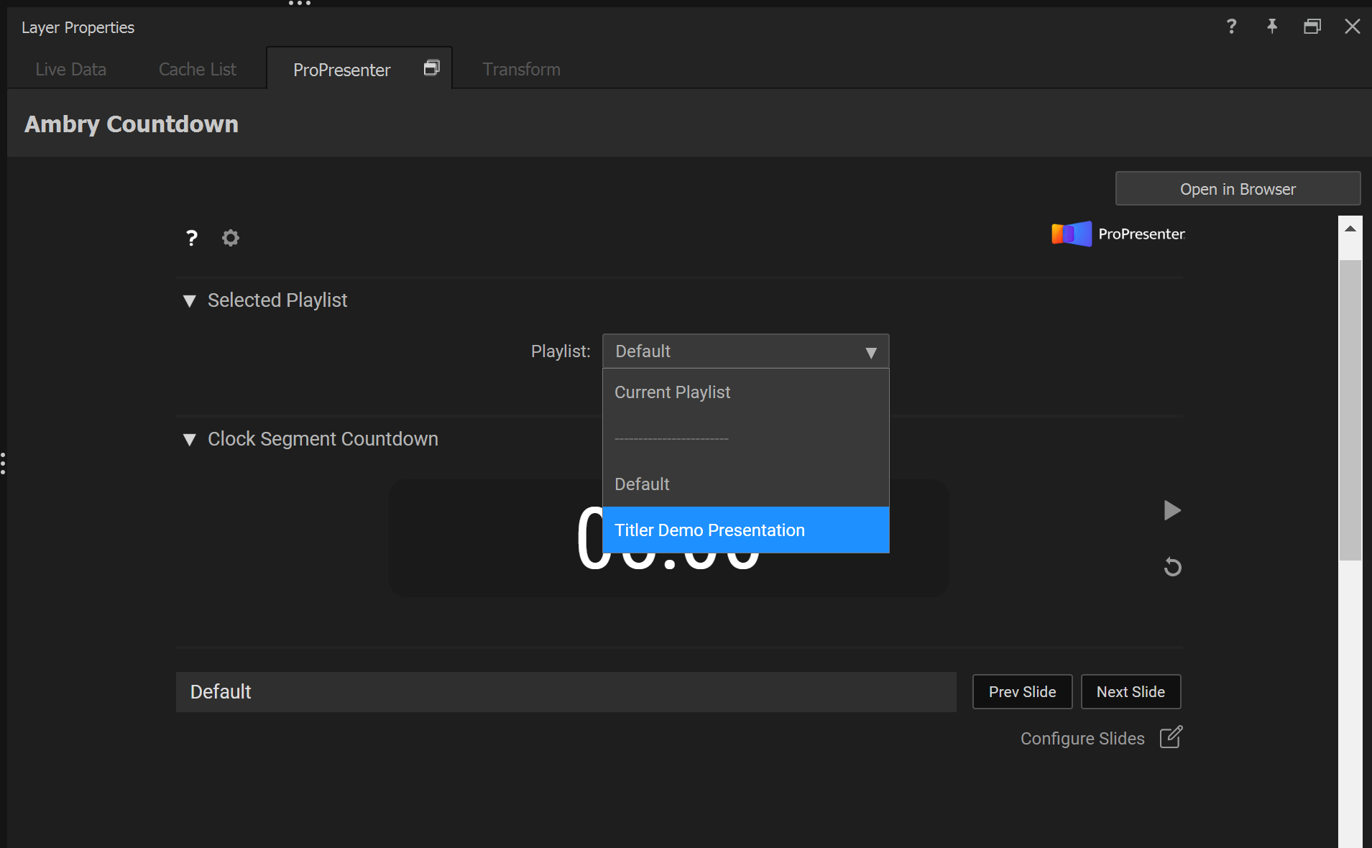
Task: Switch to the Live Data tab
Action: click(70, 69)
